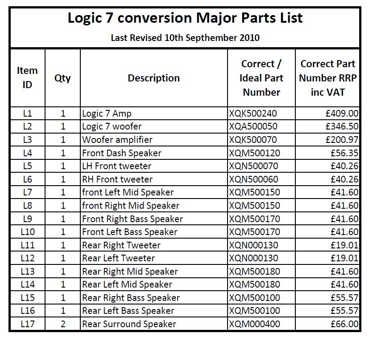Click the quantity 2 for item L17

tap(62, 324)
